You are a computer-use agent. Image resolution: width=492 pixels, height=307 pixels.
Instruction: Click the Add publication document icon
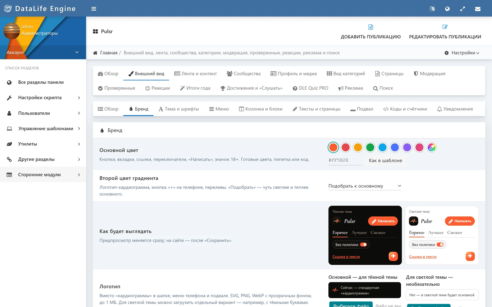coord(371,27)
